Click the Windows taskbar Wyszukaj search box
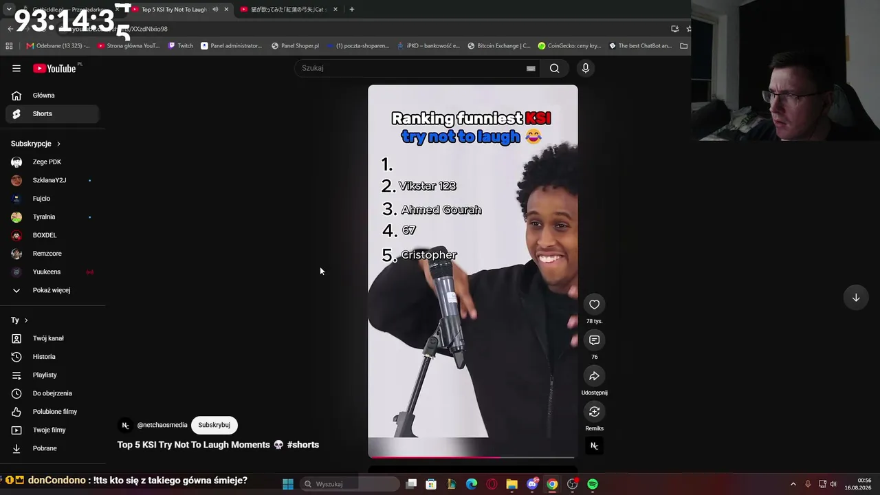Screen dimensions: 880x495 (x=351, y=484)
